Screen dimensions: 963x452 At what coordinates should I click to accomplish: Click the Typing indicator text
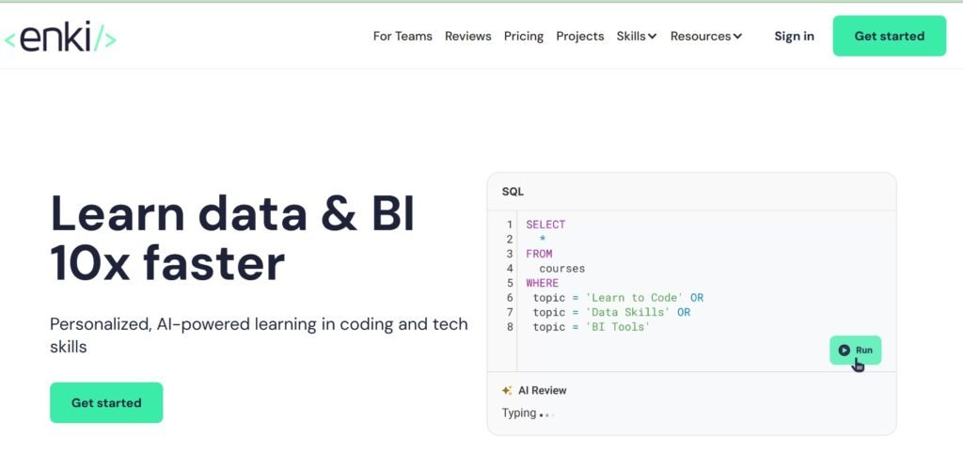pyautogui.click(x=519, y=413)
